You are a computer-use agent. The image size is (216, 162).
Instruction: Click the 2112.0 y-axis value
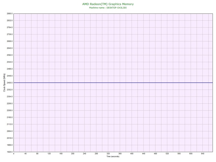tap(10, 124)
